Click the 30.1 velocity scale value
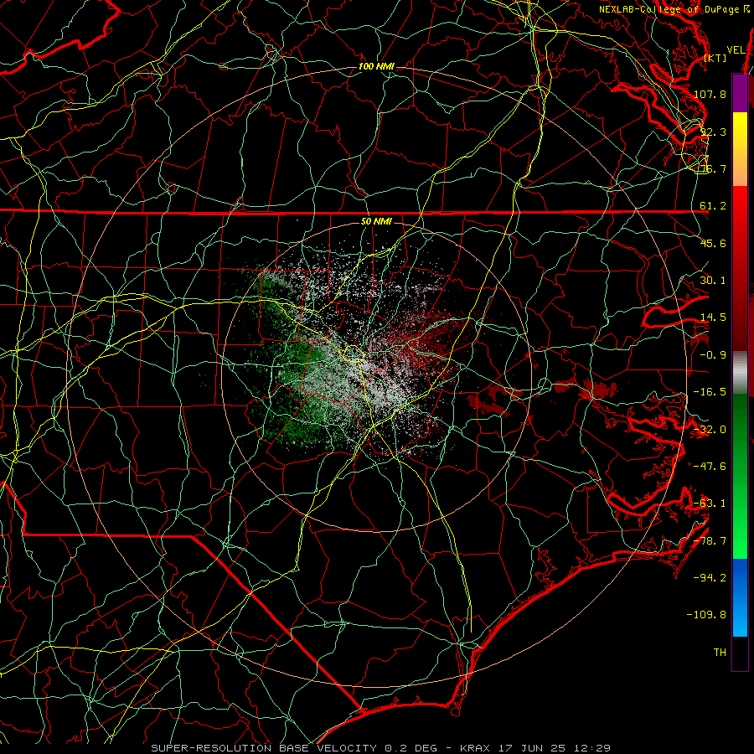The height and width of the screenshot is (754, 754). [x=713, y=281]
